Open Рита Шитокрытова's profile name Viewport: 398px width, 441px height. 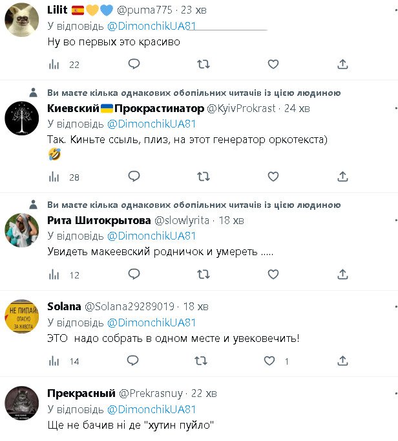pyautogui.click(x=99, y=220)
